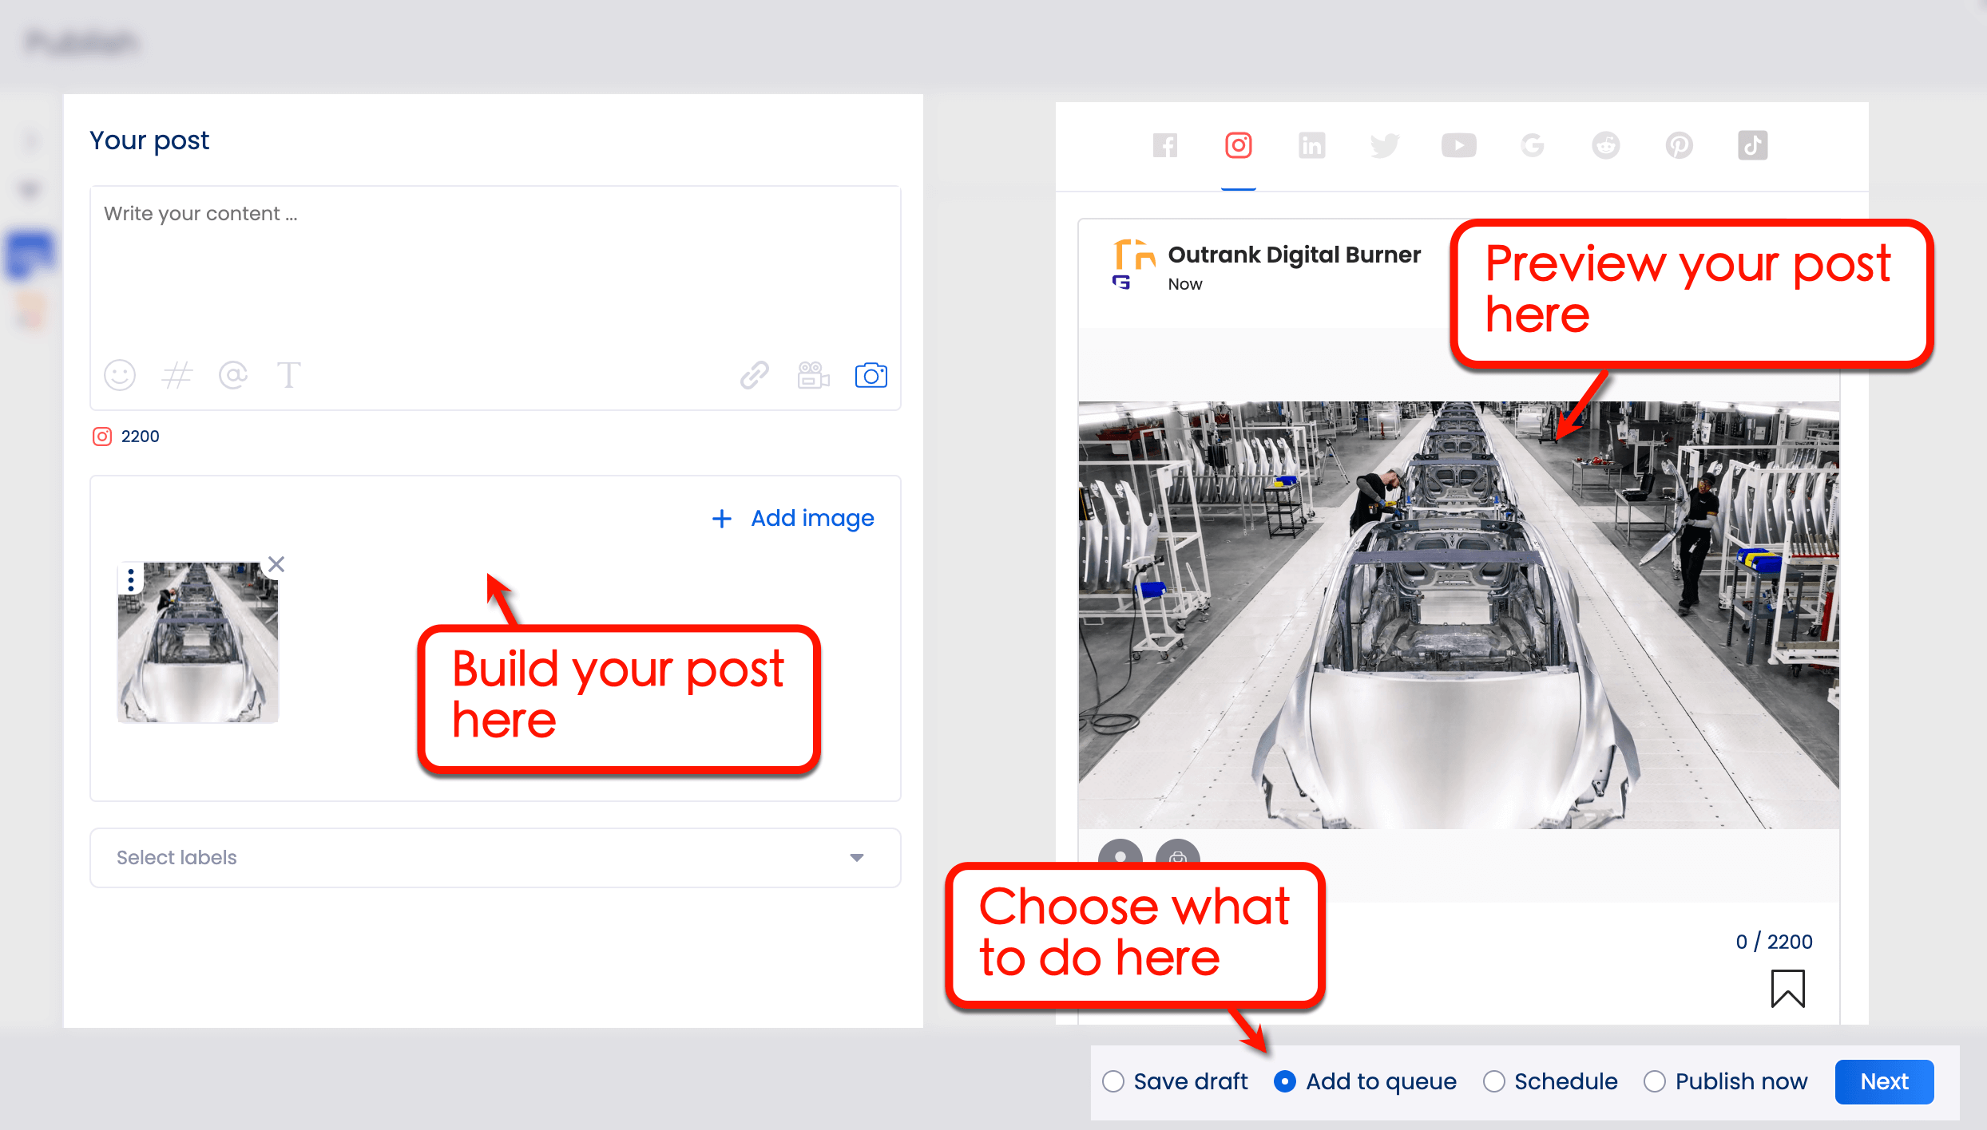
Task: Remove the car image with the X
Action: [x=276, y=564]
